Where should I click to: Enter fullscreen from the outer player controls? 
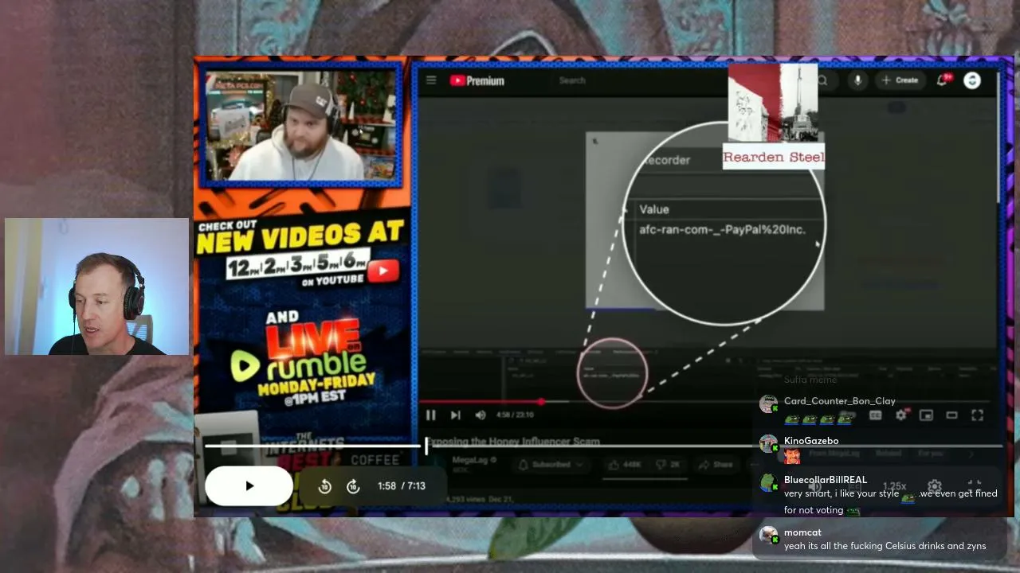coord(974,485)
